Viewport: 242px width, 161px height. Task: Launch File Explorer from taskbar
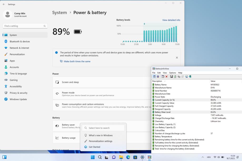click(x=121, y=157)
